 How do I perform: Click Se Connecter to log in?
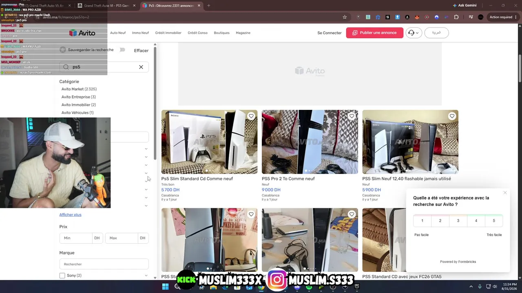pyautogui.click(x=330, y=33)
